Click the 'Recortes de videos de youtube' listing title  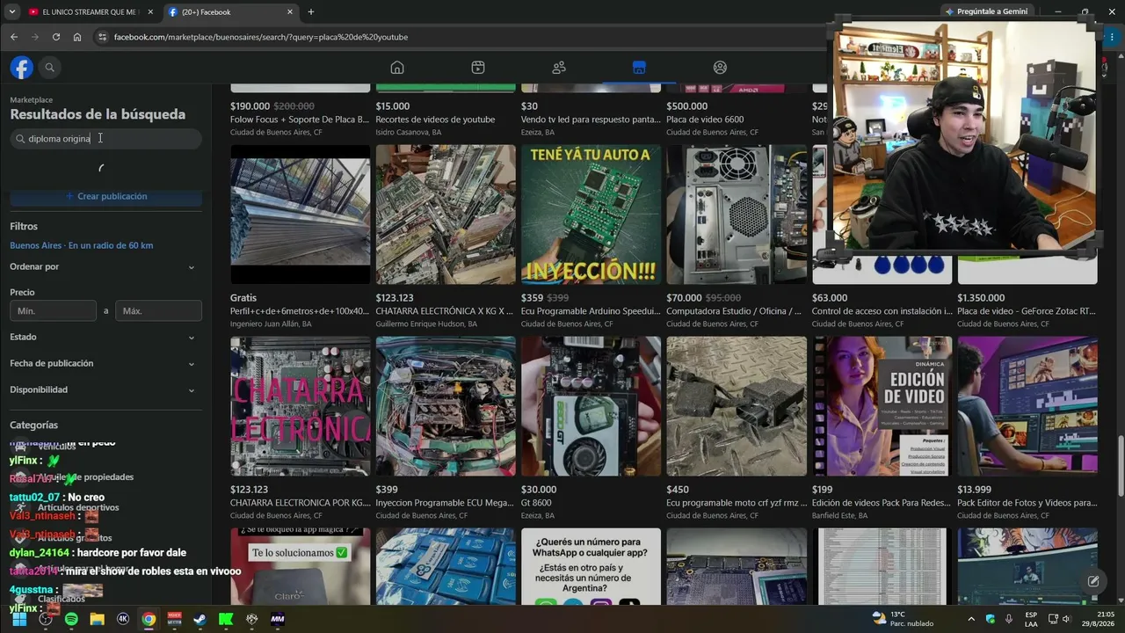click(435, 120)
